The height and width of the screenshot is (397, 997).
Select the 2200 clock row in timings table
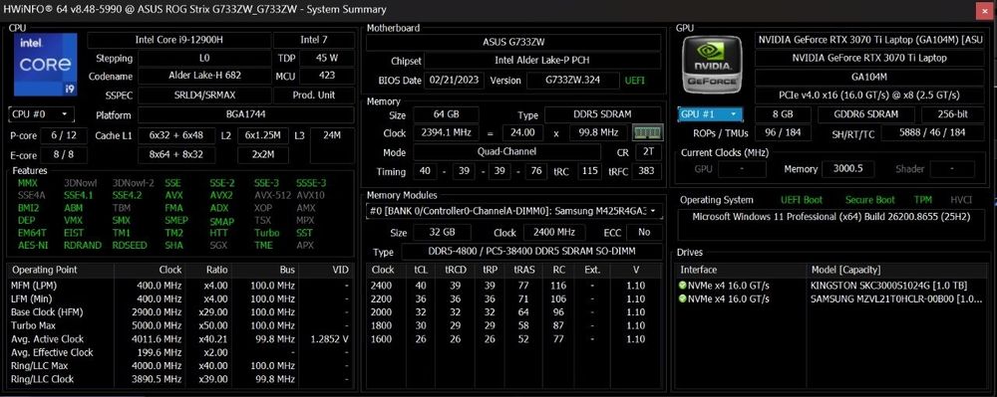(x=512, y=298)
